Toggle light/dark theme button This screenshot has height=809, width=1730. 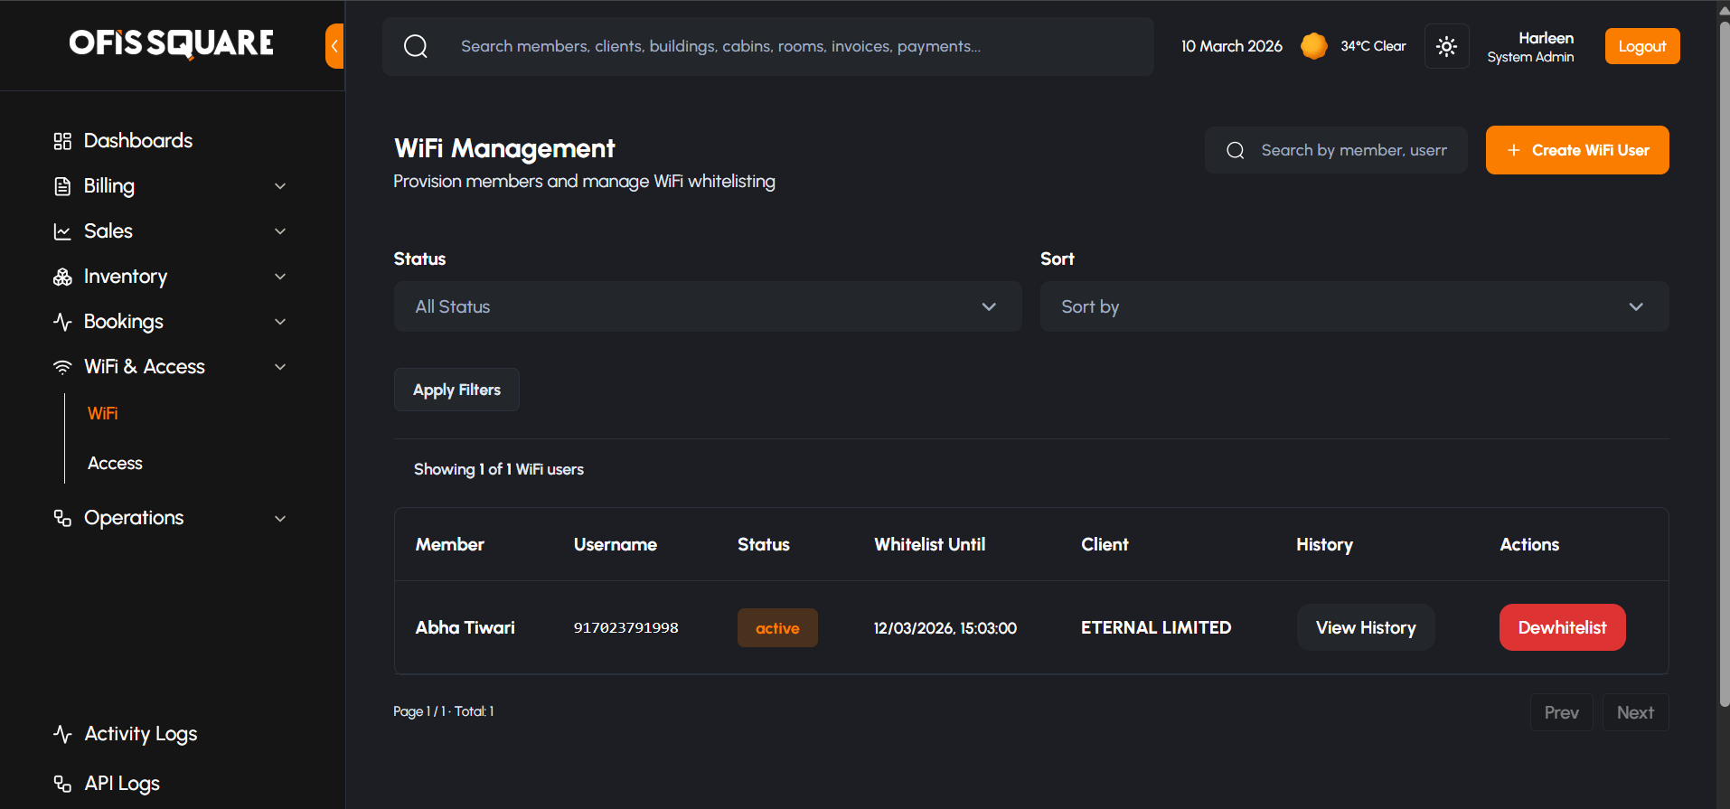pyautogui.click(x=1446, y=46)
